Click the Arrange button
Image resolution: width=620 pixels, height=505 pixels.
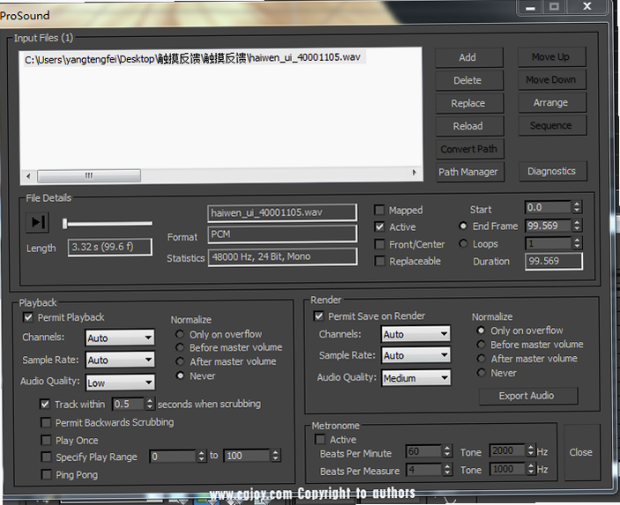(x=552, y=103)
